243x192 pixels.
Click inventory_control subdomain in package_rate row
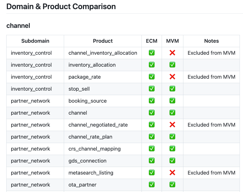point(31,77)
